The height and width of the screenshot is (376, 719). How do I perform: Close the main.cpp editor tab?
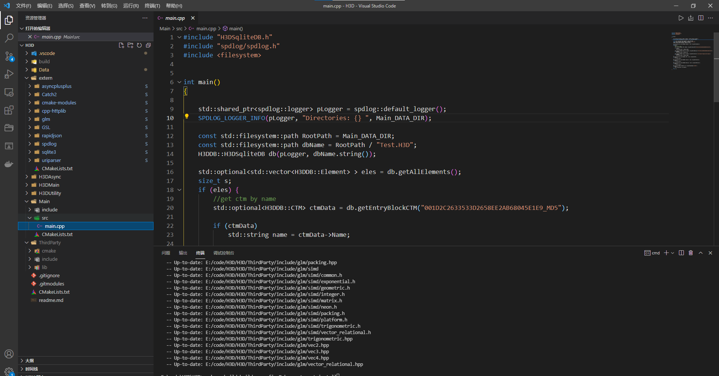point(193,18)
